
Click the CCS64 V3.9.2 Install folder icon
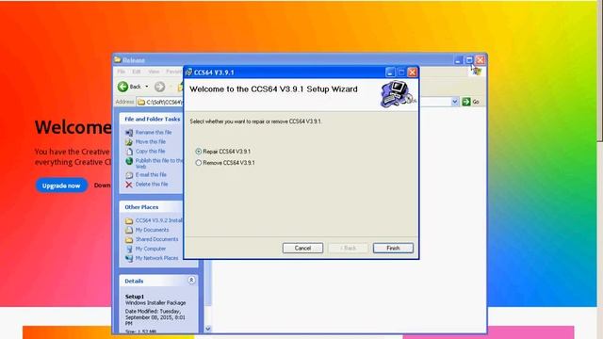coord(129,221)
